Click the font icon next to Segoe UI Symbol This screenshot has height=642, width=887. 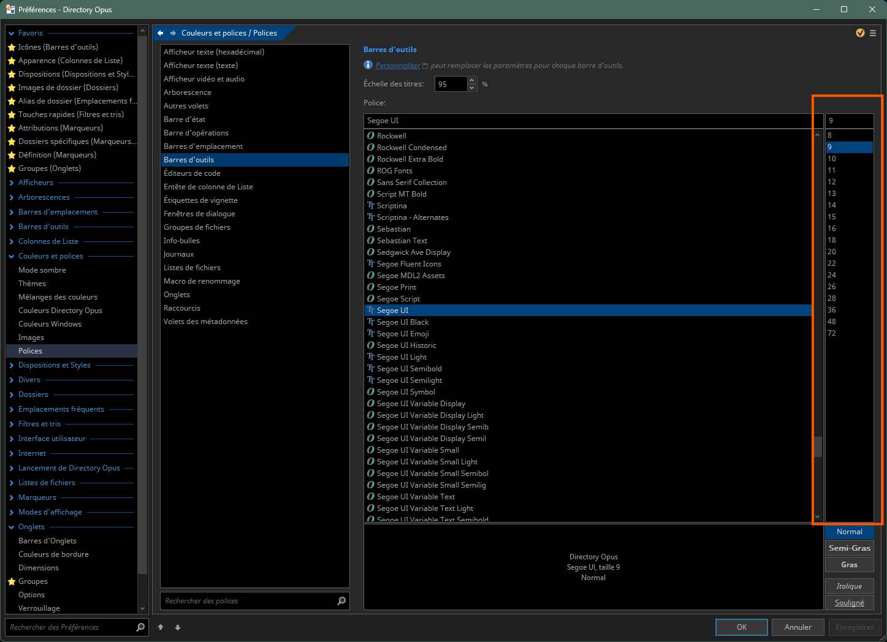(371, 392)
